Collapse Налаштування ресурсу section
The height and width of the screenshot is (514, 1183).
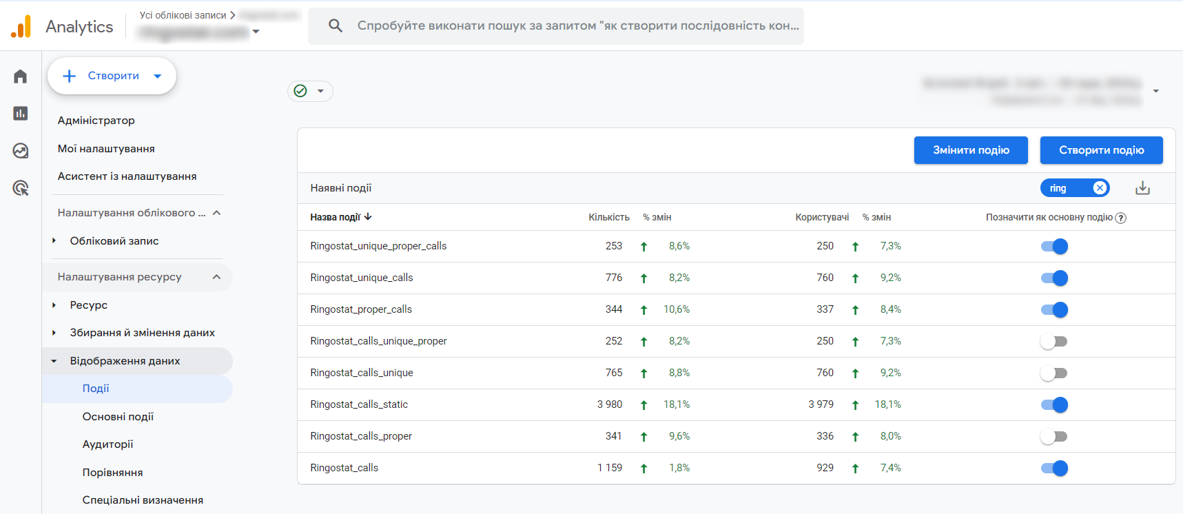tap(216, 277)
